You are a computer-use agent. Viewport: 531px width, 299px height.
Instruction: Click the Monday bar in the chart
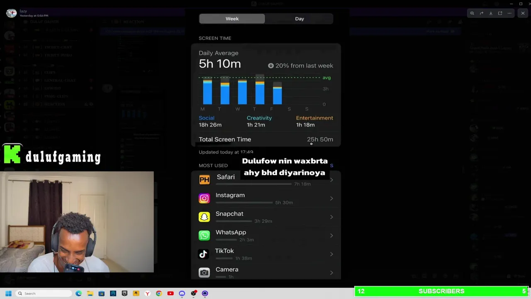(207, 92)
